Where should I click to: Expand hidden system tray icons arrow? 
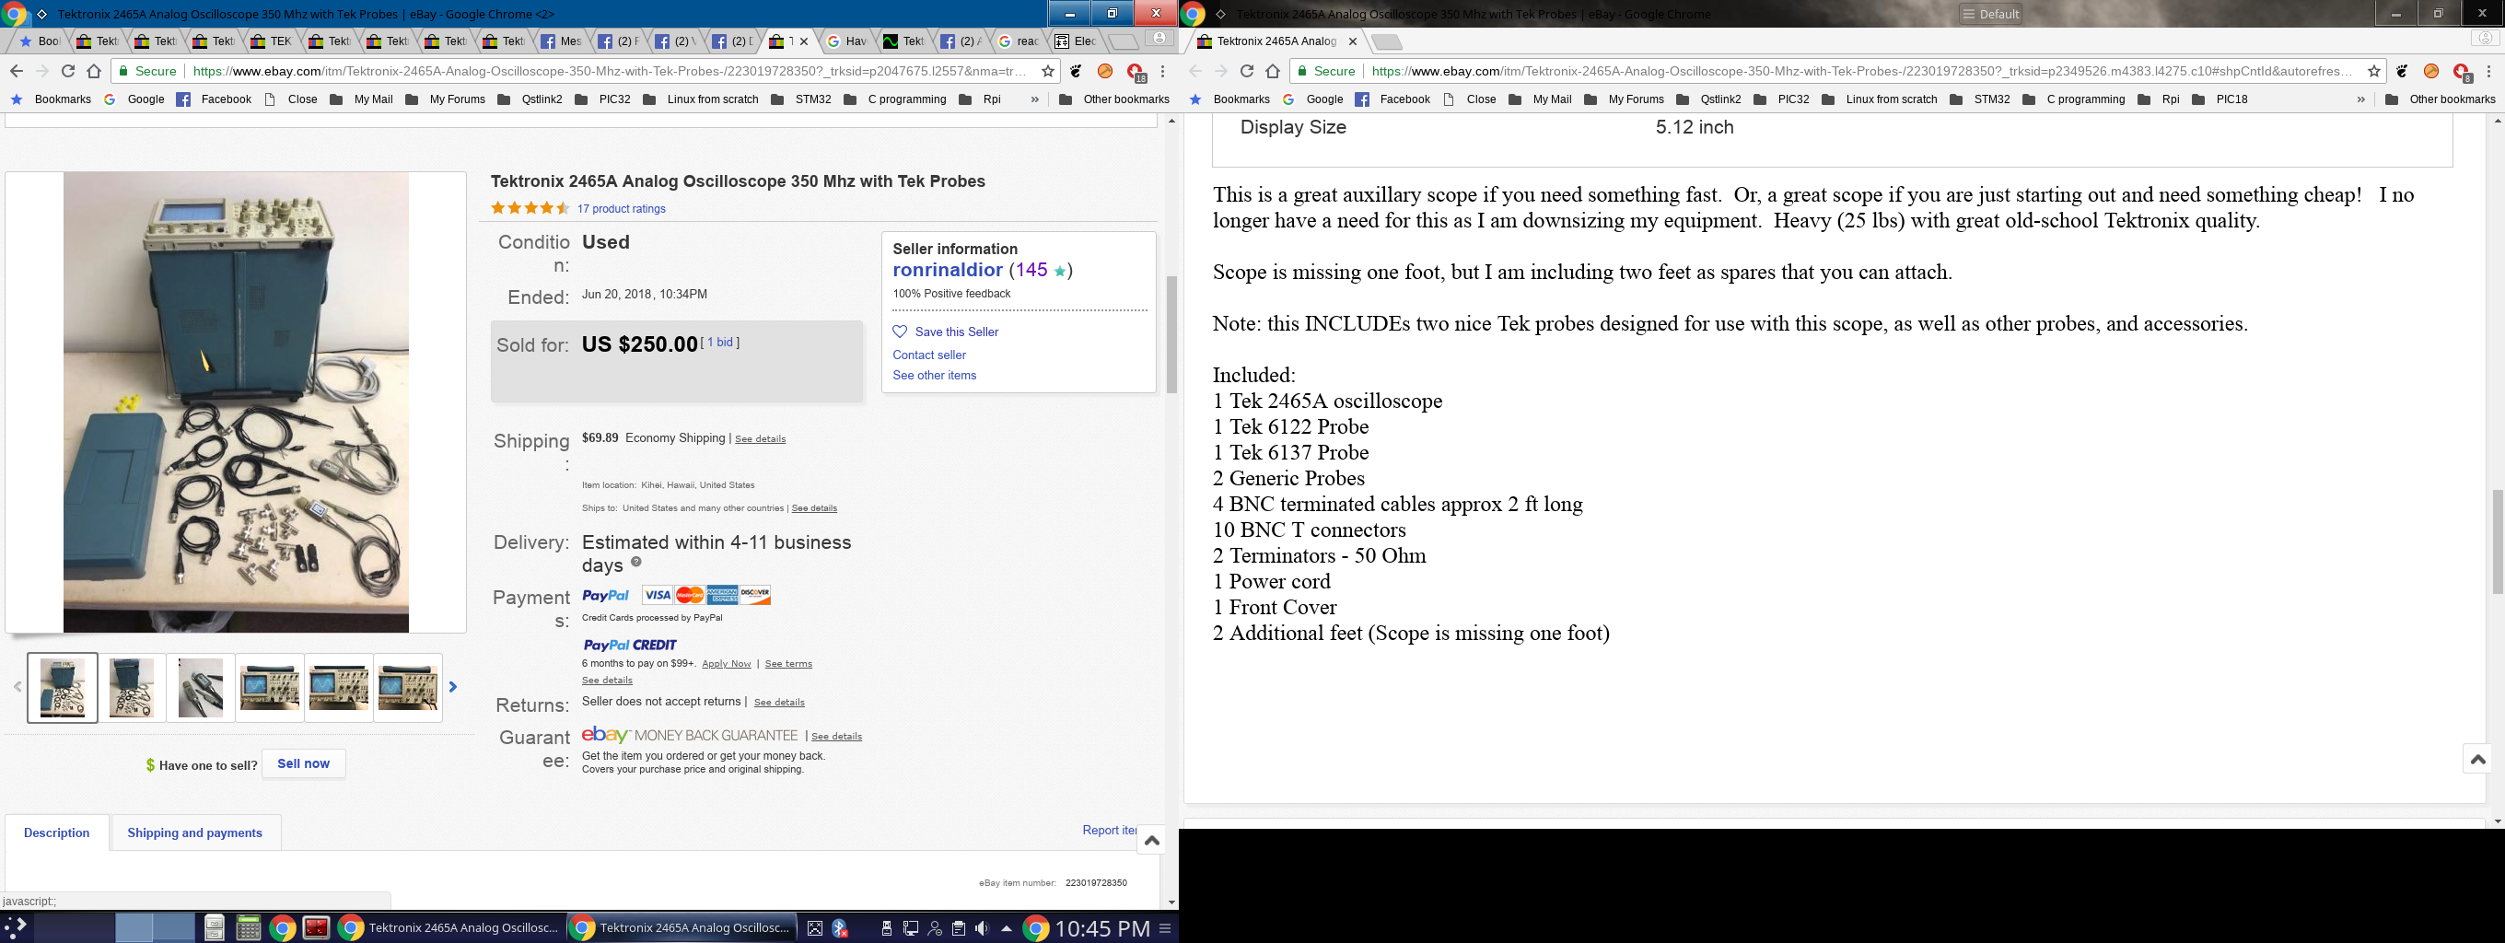[1007, 928]
